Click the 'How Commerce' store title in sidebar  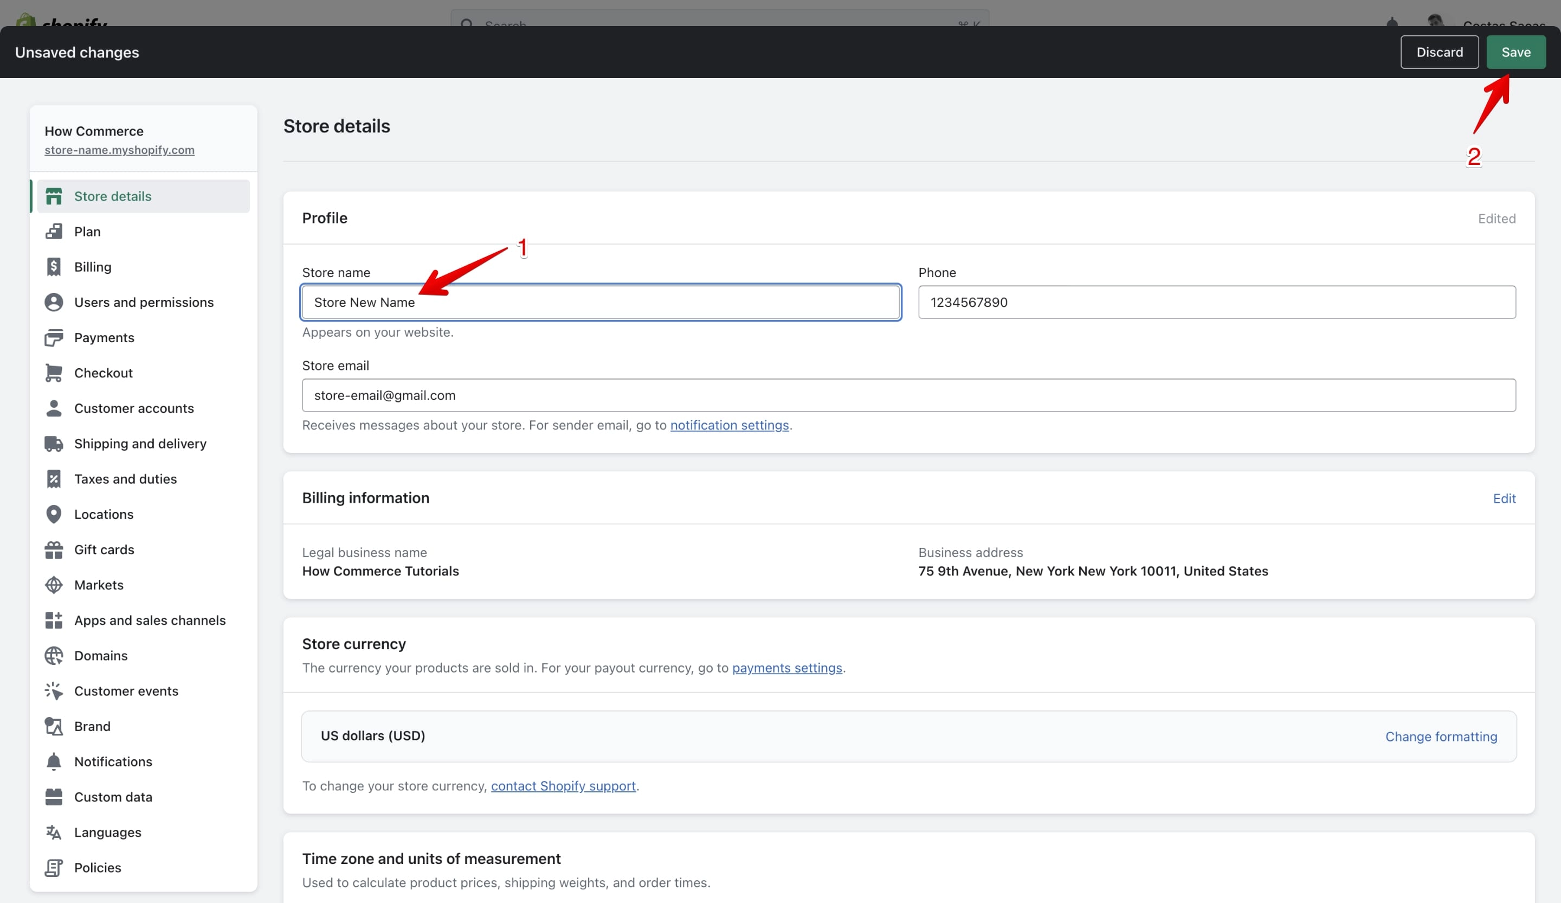(x=94, y=131)
